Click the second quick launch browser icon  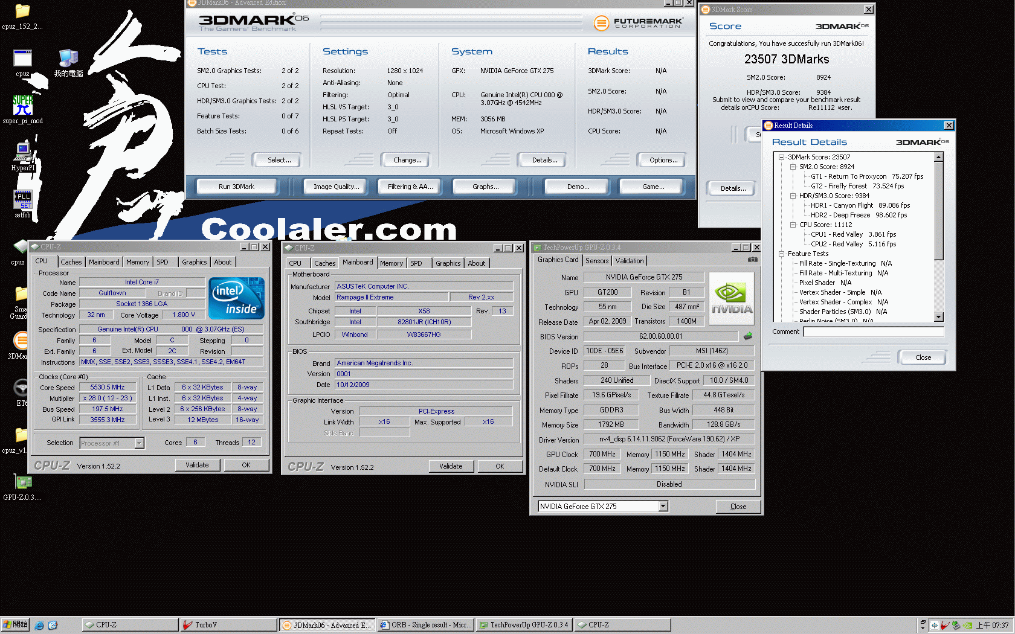[x=53, y=625]
